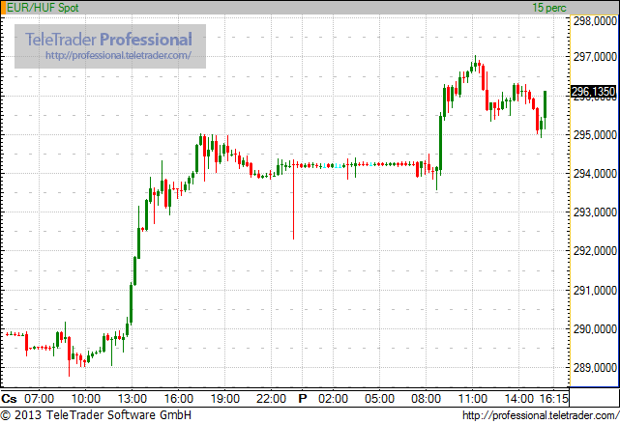Click the 07:00 time axis label
This screenshot has width=620, height=424.
[39, 399]
